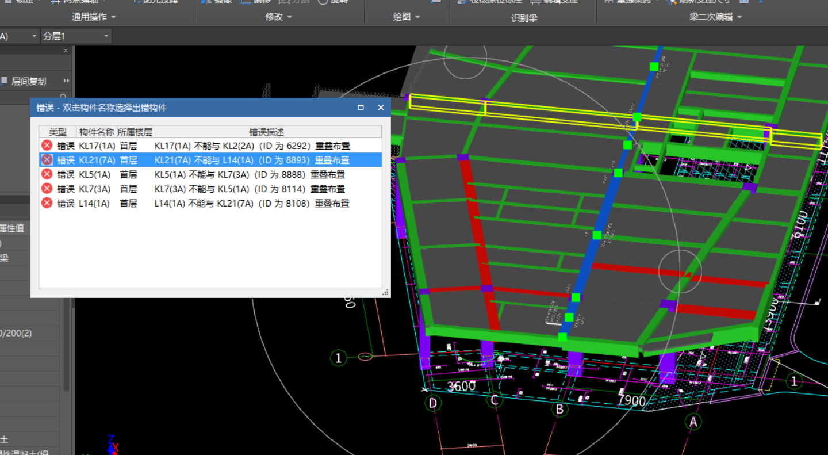Click axis bubble C in the drawing

[494, 400]
